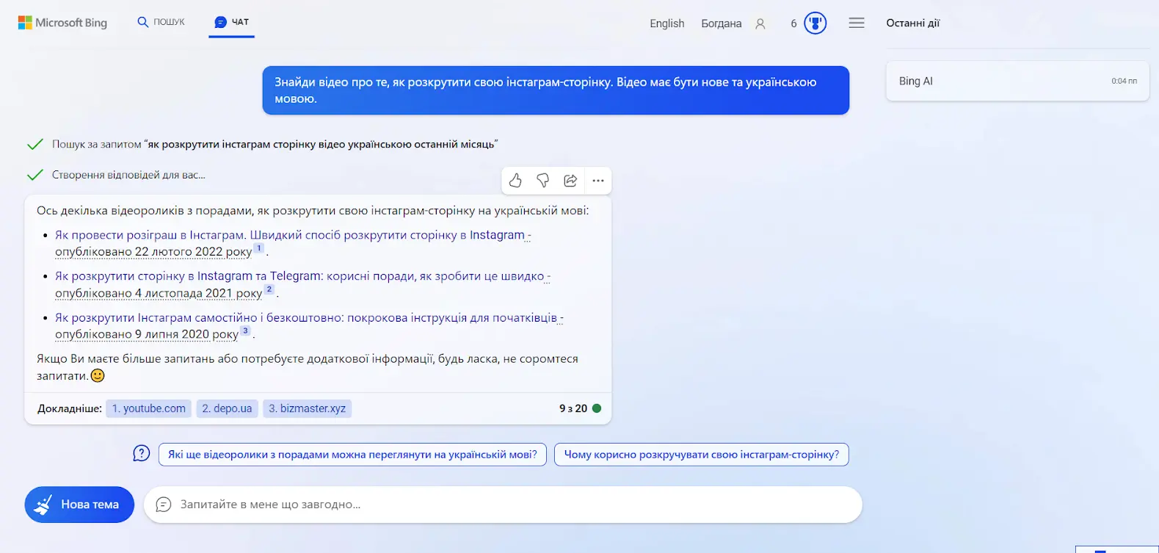
Task: Open the hamburger settings menu
Action: click(x=856, y=23)
